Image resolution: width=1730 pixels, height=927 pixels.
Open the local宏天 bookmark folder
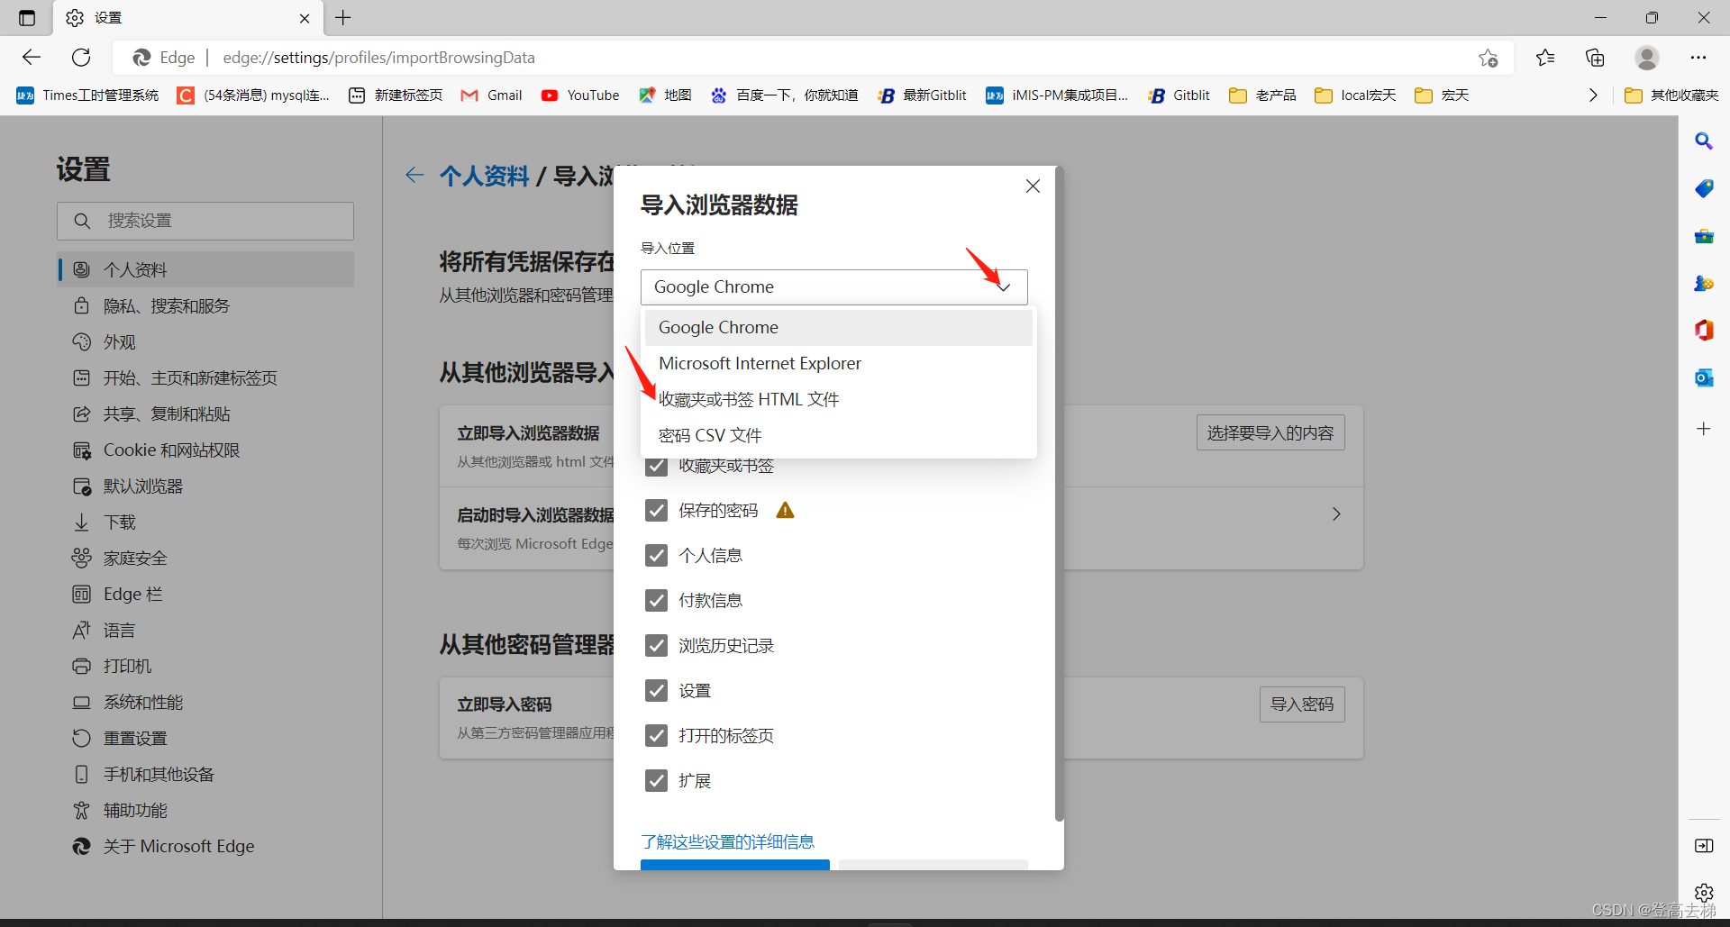click(1355, 95)
